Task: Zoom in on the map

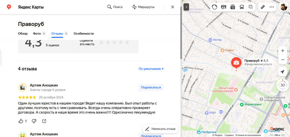Action: click(282, 51)
